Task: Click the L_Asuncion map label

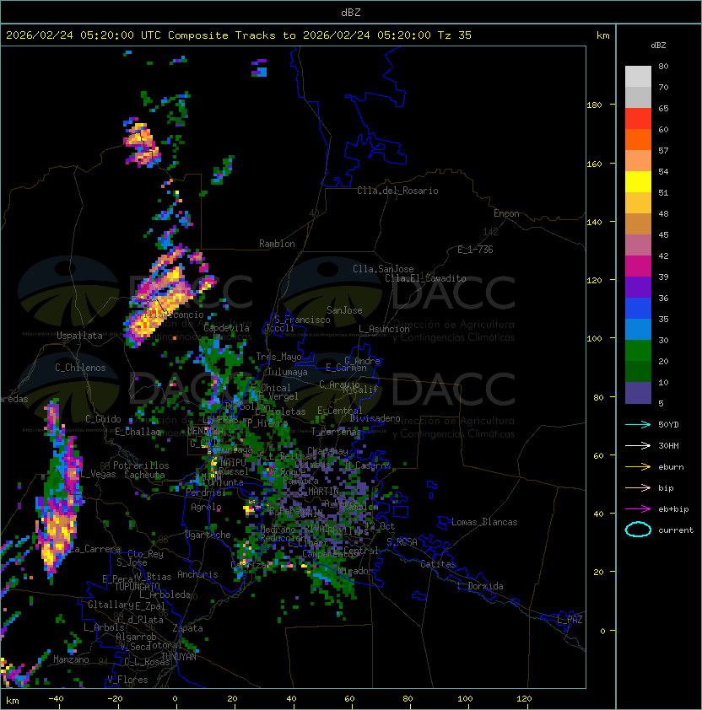Action: point(384,329)
